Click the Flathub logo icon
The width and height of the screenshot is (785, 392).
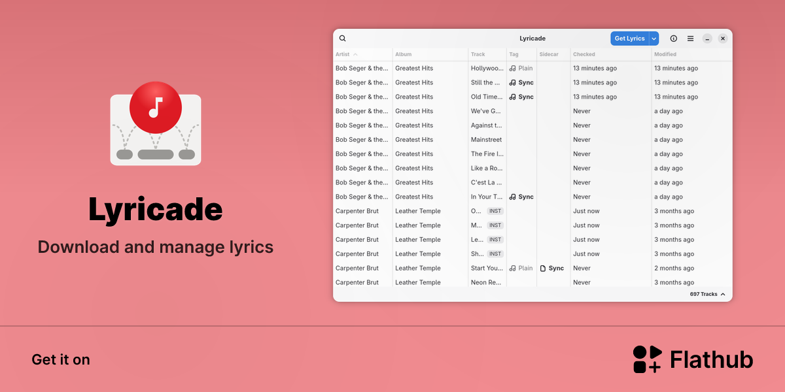pos(648,359)
